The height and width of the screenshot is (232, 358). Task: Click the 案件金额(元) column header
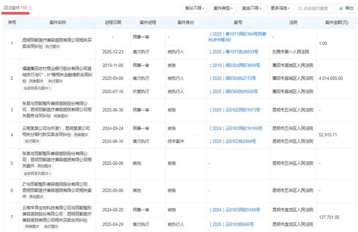pyautogui.click(x=336, y=22)
